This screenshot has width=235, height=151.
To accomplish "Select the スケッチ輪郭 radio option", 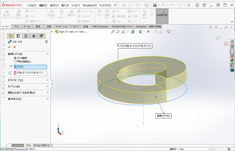I will pos(15,58).
